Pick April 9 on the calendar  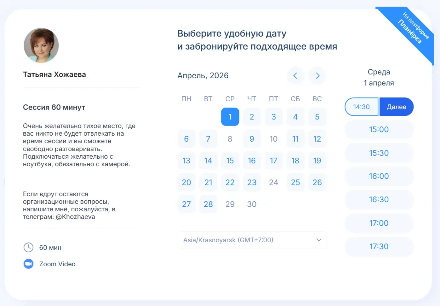point(252,139)
